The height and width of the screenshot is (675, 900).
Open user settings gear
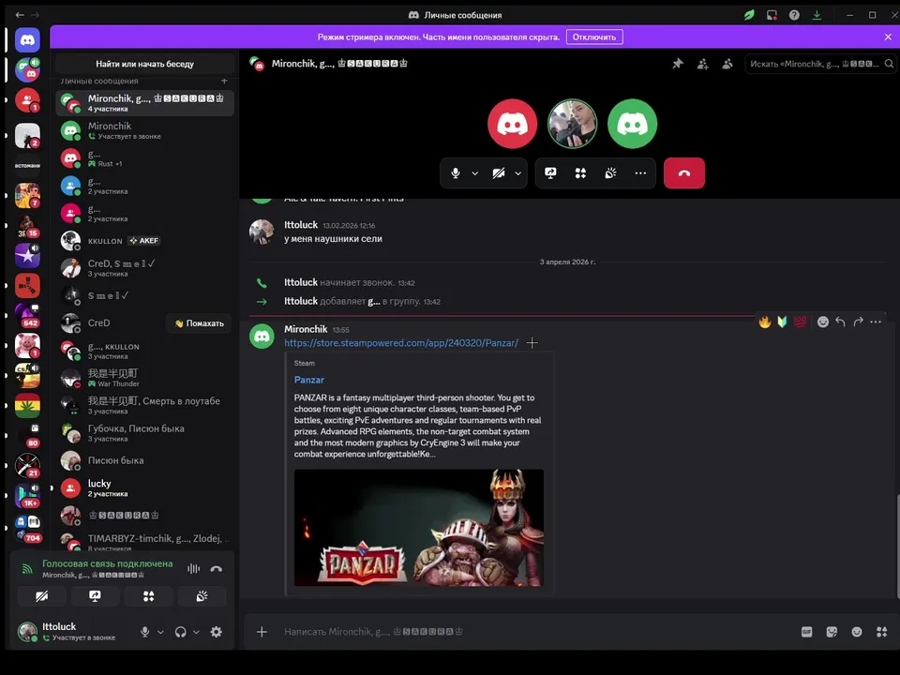coord(216,631)
